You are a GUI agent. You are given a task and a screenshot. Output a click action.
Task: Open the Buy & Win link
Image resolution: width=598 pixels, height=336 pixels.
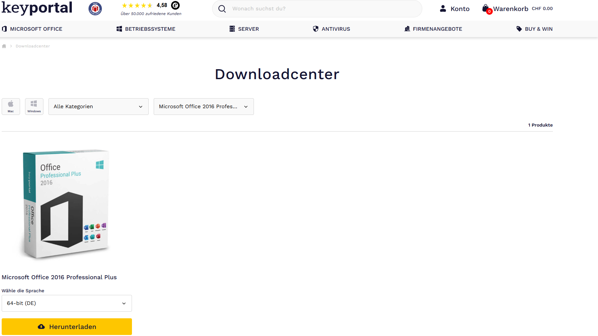tap(535, 29)
